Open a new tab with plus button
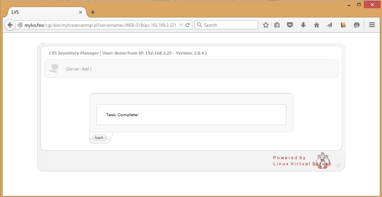The height and width of the screenshot is (197, 382). [93, 12]
